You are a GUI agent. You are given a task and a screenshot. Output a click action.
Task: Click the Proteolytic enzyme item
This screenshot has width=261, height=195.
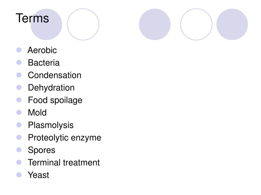(64, 138)
